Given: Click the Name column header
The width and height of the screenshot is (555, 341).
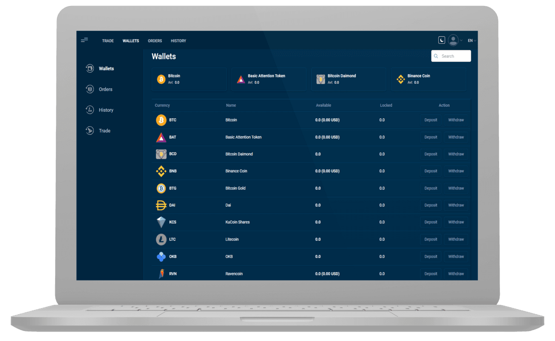Looking at the screenshot, I should pyautogui.click(x=231, y=105).
